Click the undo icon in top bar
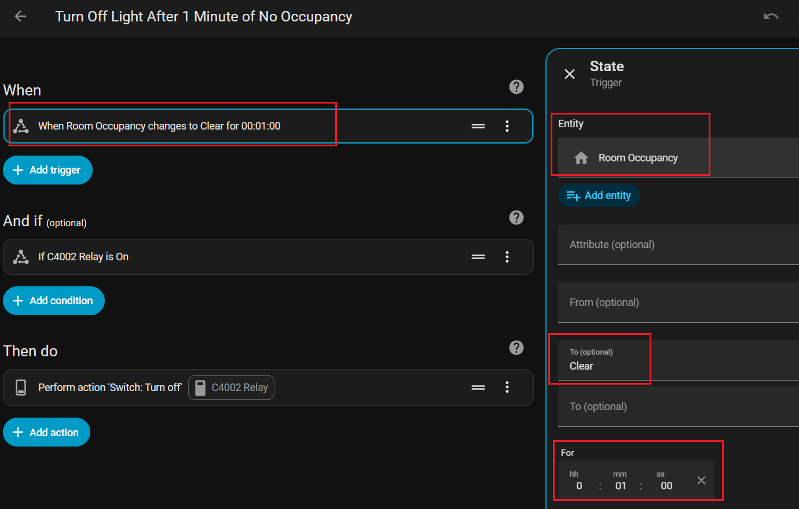799x509 pixels. click(x=771, y=17)
